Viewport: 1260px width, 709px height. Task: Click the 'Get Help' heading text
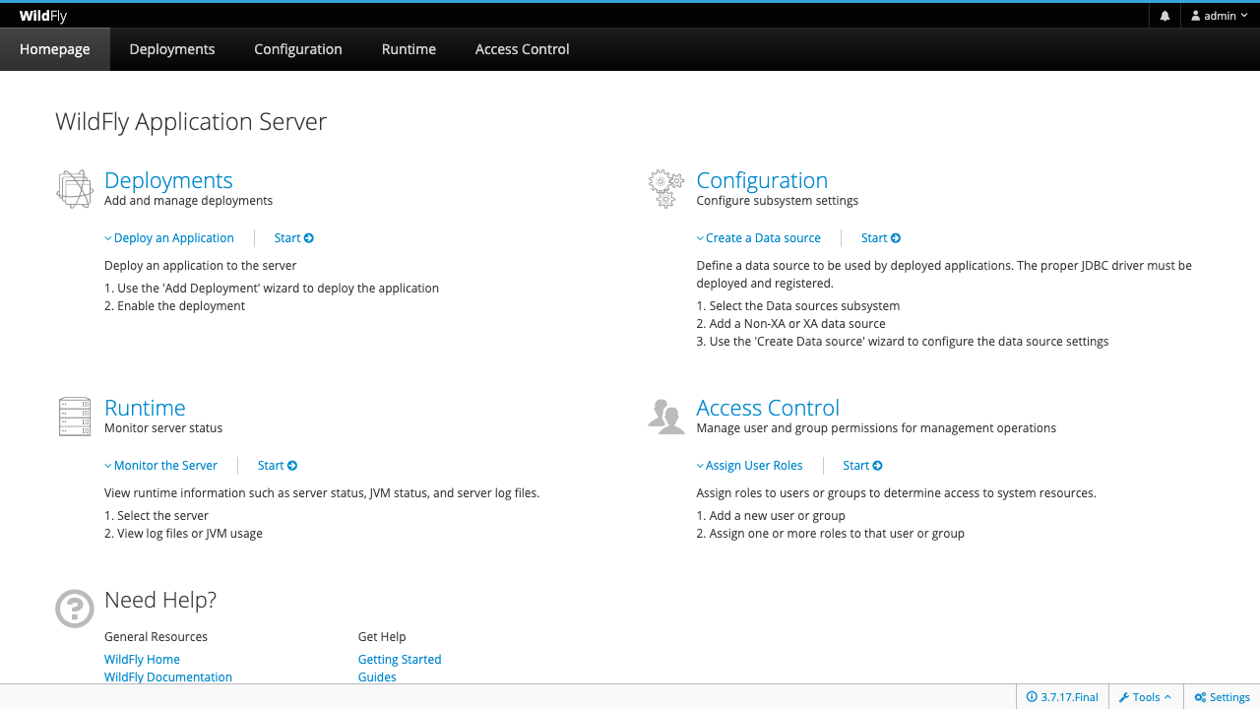(x=382, y=637)
